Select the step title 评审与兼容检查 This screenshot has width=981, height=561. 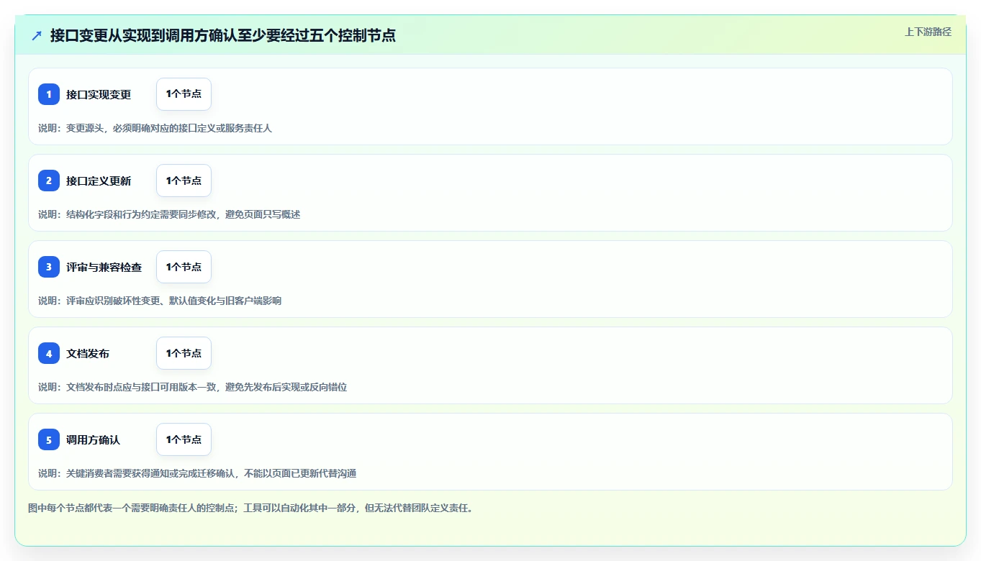click(x=104, y=267)
